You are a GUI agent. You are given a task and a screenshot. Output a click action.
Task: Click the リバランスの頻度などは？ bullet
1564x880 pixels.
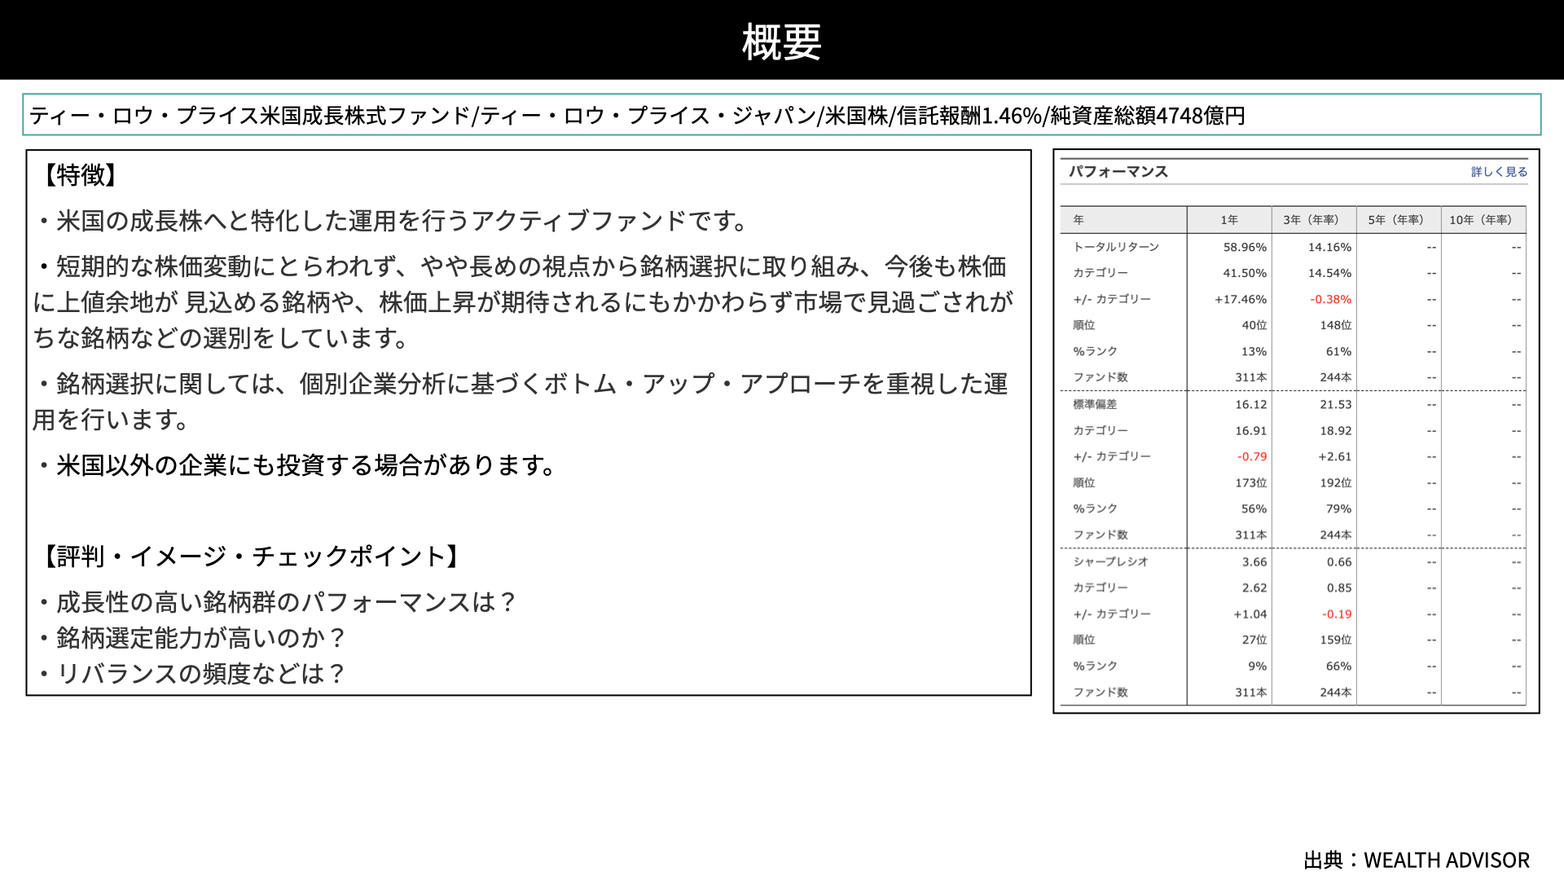tap(192, 674)
